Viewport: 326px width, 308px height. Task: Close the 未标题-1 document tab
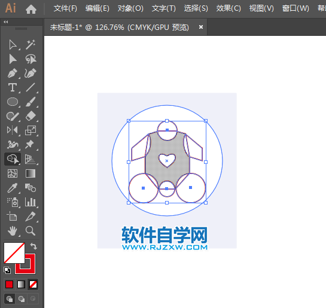[201, 27]
